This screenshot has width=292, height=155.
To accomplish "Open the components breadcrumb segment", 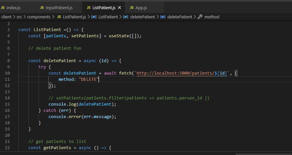I will (39, 17).
